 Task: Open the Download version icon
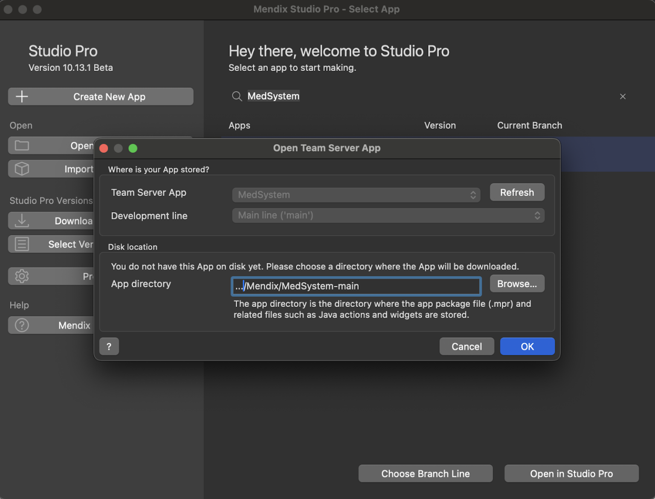coord(22,221)
